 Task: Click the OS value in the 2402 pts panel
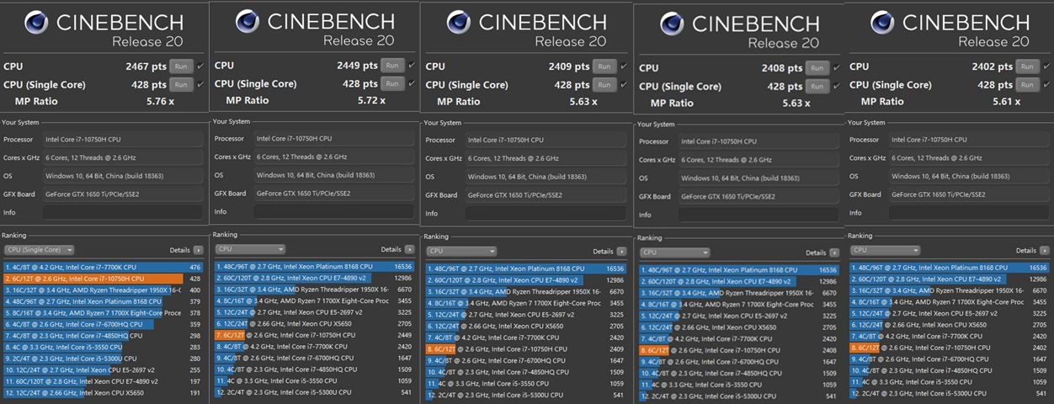[970, 177]
